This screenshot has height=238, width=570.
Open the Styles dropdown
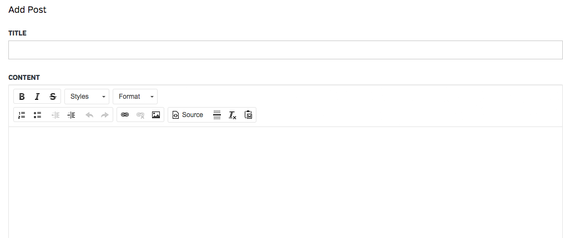pyautogui.click(x=87, y=97)
